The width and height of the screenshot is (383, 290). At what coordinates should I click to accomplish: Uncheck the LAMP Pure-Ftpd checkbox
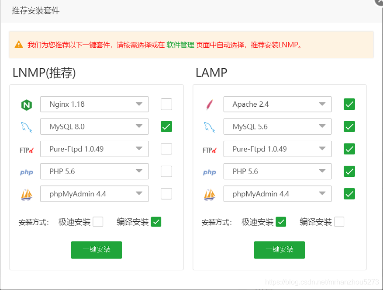point(349,149)
